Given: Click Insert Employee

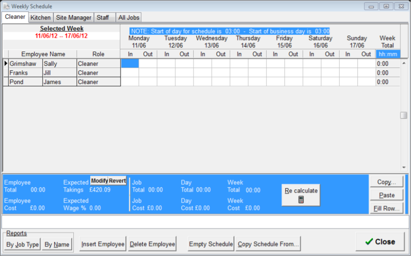Looking at the screenshot, I should pos(103,244).
